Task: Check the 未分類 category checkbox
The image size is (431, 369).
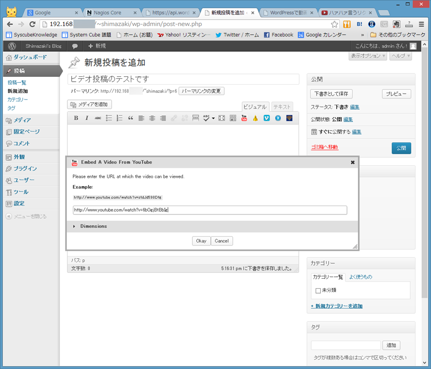Action: [318, 291]
